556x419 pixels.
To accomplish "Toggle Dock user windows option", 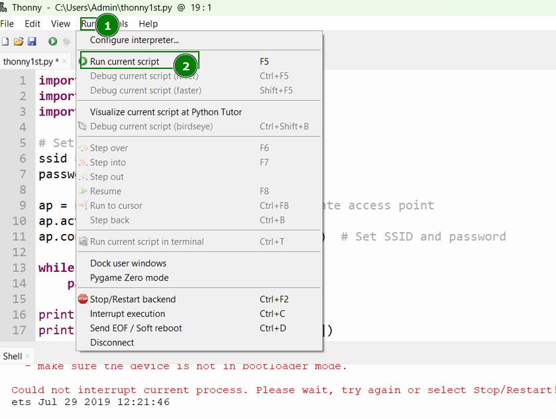I will point(199,263).
